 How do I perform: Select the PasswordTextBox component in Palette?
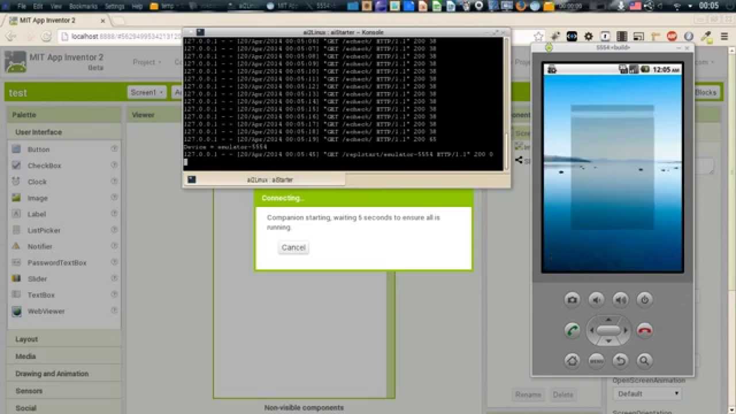point(57,263)
